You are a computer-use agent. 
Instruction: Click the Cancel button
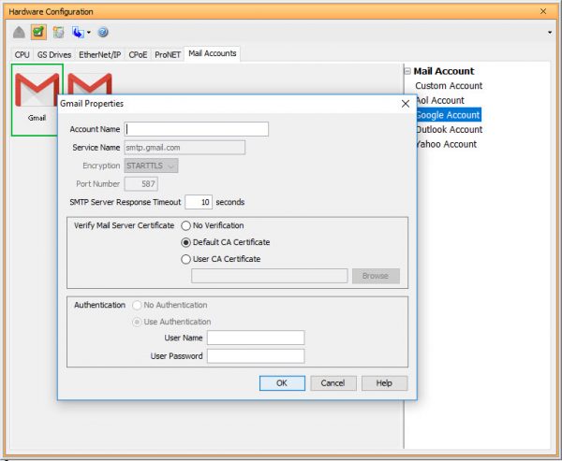[333, 382]
